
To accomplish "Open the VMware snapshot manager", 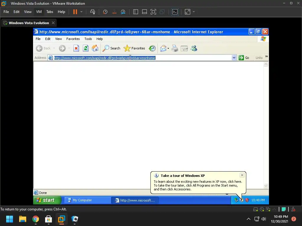I will pyautogui.click(x=123, y=12).
